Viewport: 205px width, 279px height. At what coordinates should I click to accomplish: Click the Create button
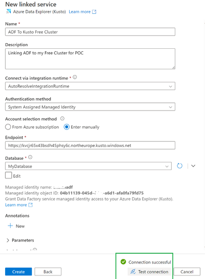[x=18, y=272]
